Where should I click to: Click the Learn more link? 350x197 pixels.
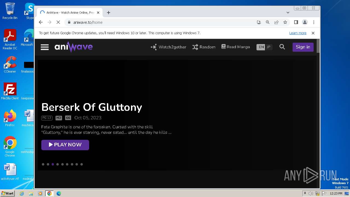(298, 33)
